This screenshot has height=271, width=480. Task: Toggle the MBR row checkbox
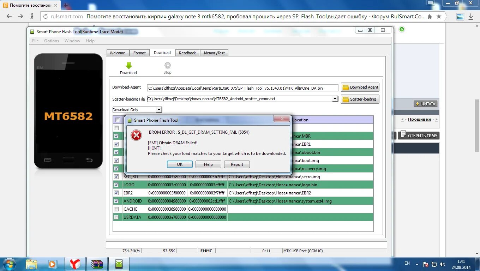click(116, 136)
